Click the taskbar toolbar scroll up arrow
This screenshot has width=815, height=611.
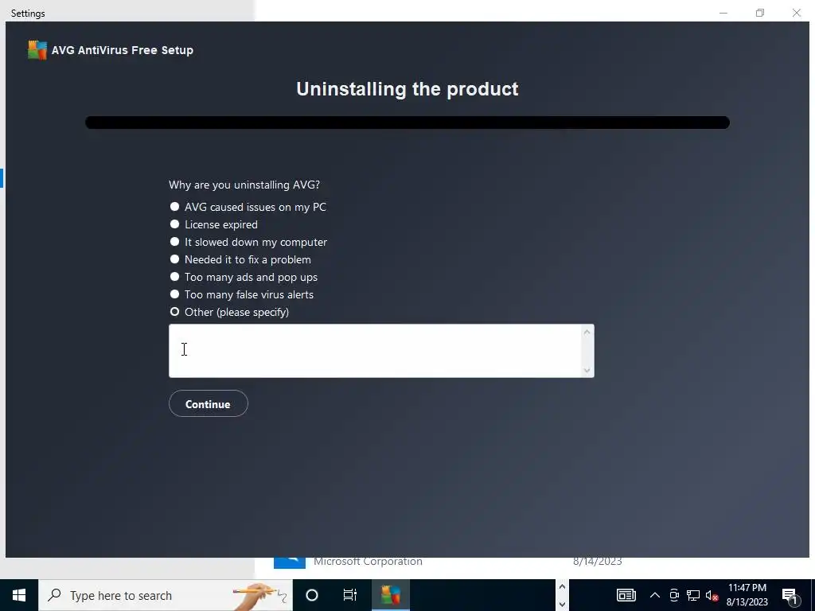pos(562,586)
